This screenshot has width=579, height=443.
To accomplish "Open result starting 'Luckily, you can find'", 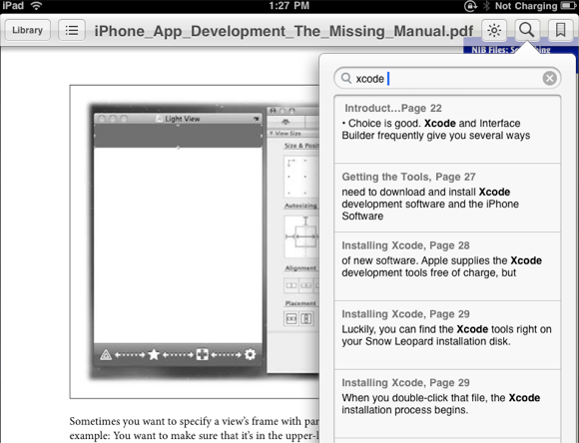I will coord(447,335).
